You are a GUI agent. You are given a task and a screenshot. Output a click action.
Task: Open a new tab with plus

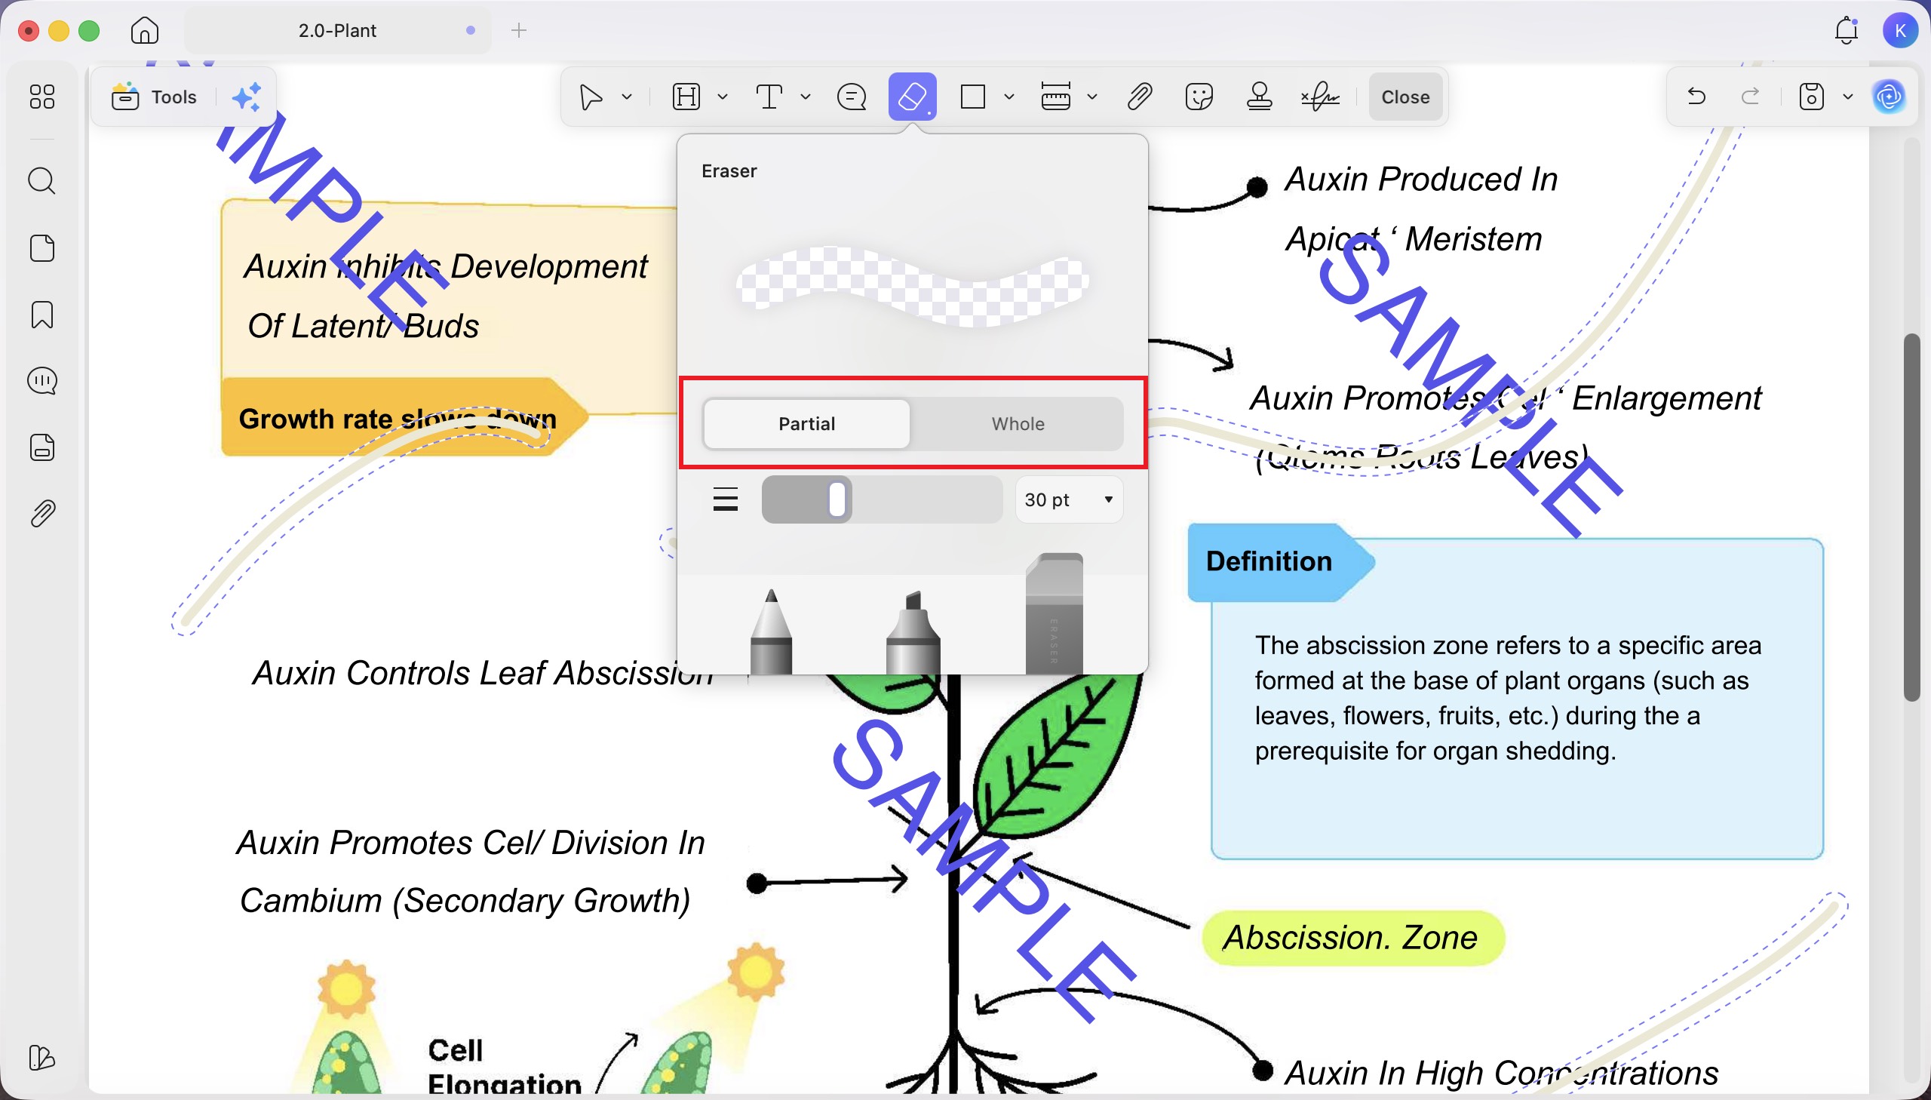point(519,30)
